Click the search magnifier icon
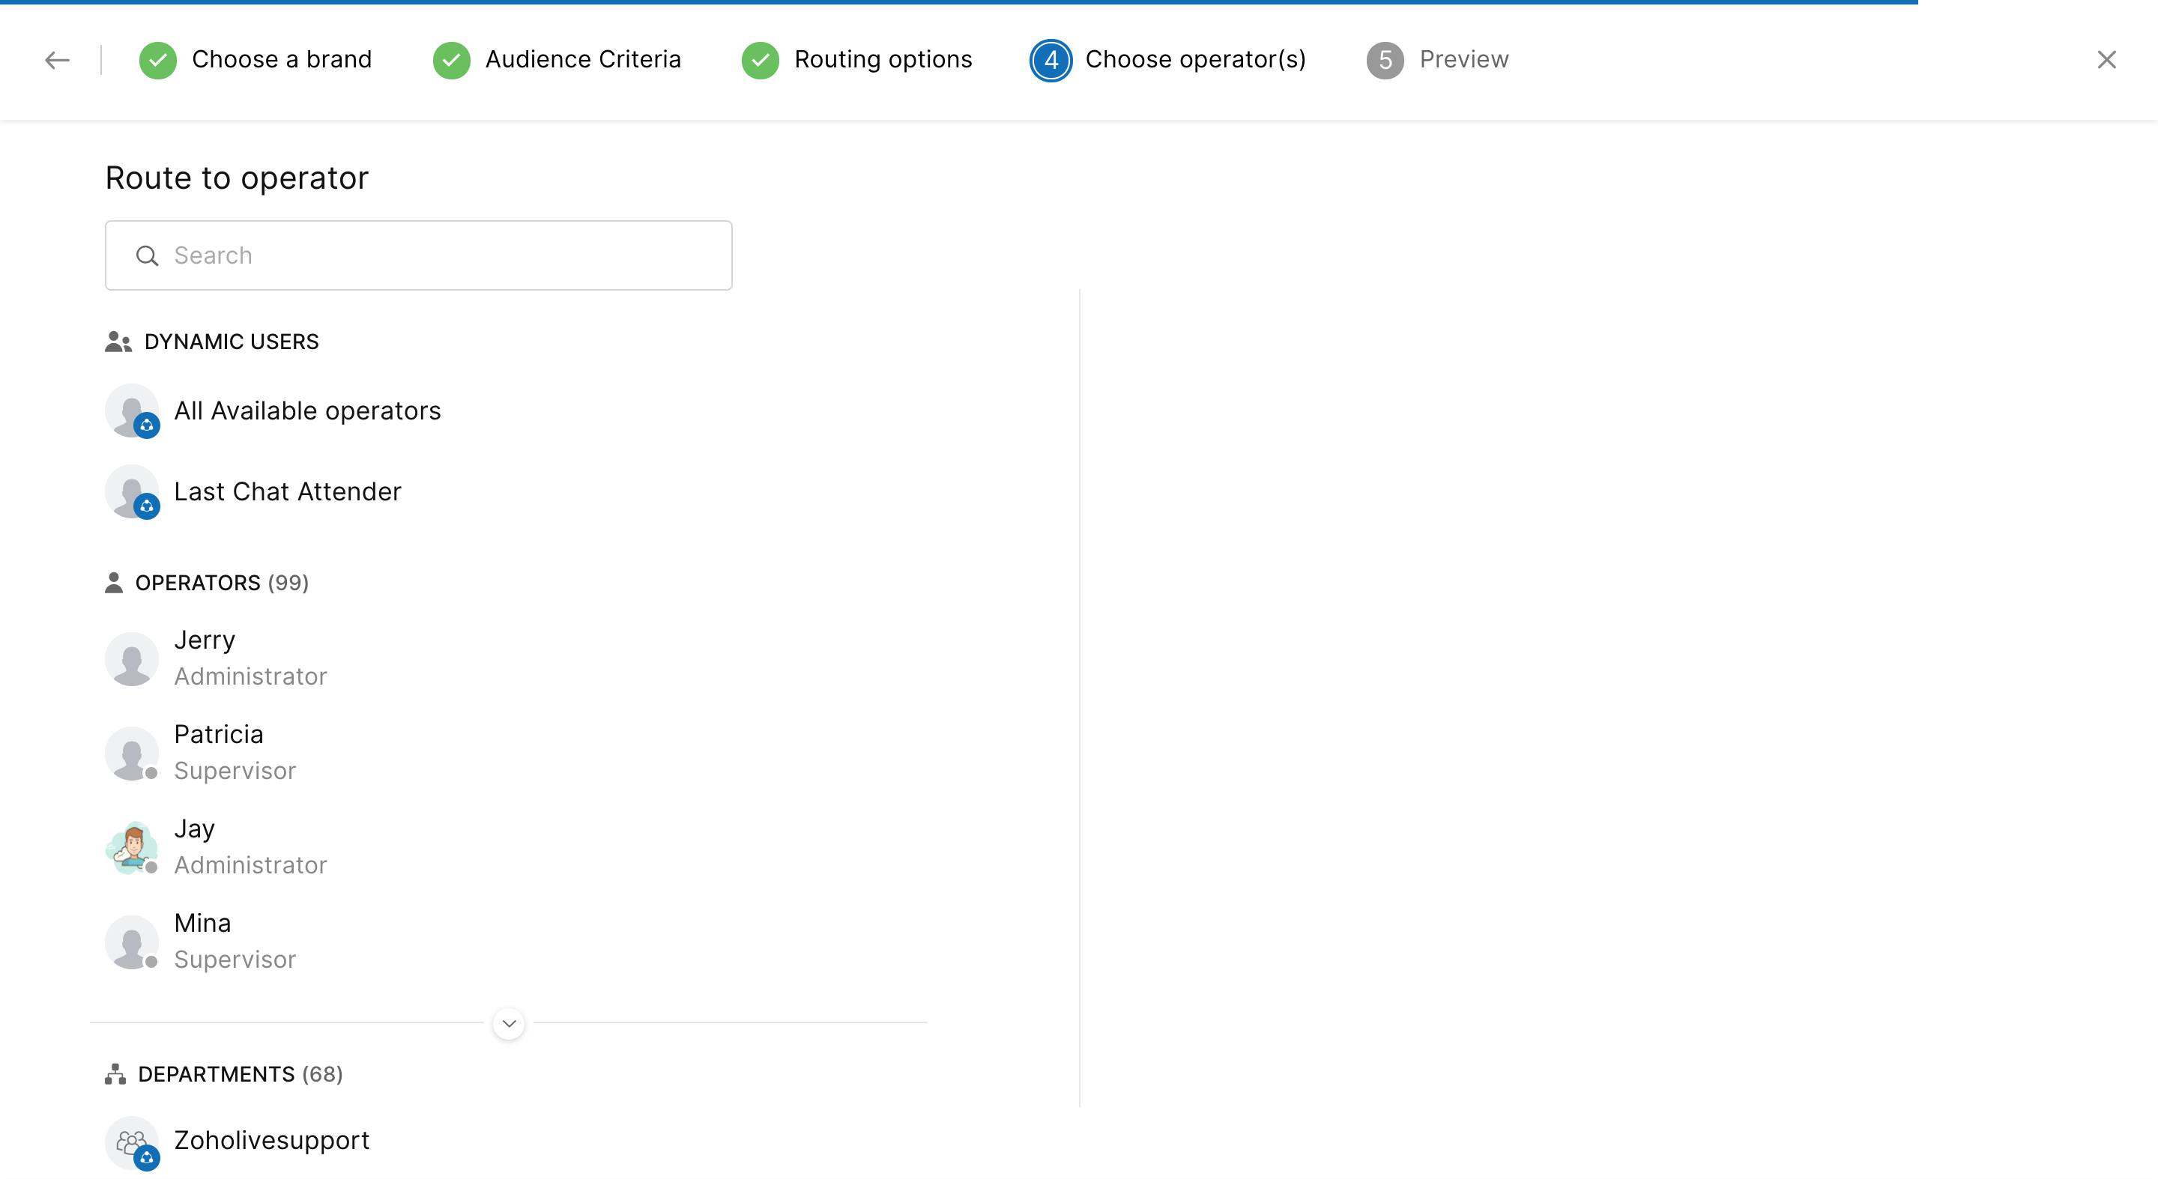This screenshot has width=2158, height=1179. (148, 255)
